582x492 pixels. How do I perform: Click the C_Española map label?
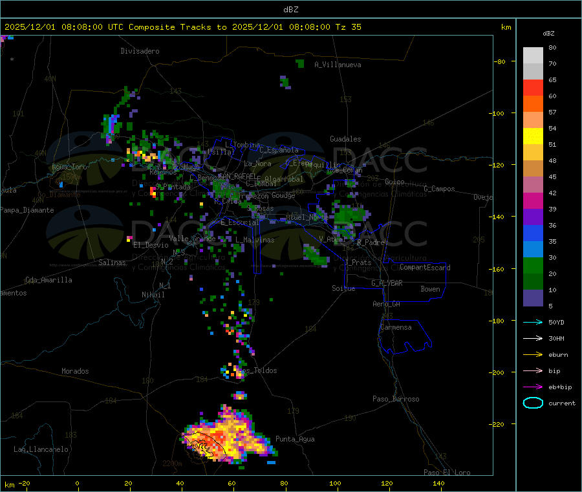pos(279,150)
